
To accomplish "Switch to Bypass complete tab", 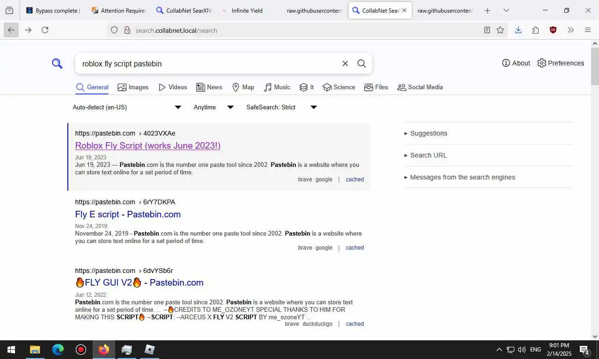I will 54,10.
